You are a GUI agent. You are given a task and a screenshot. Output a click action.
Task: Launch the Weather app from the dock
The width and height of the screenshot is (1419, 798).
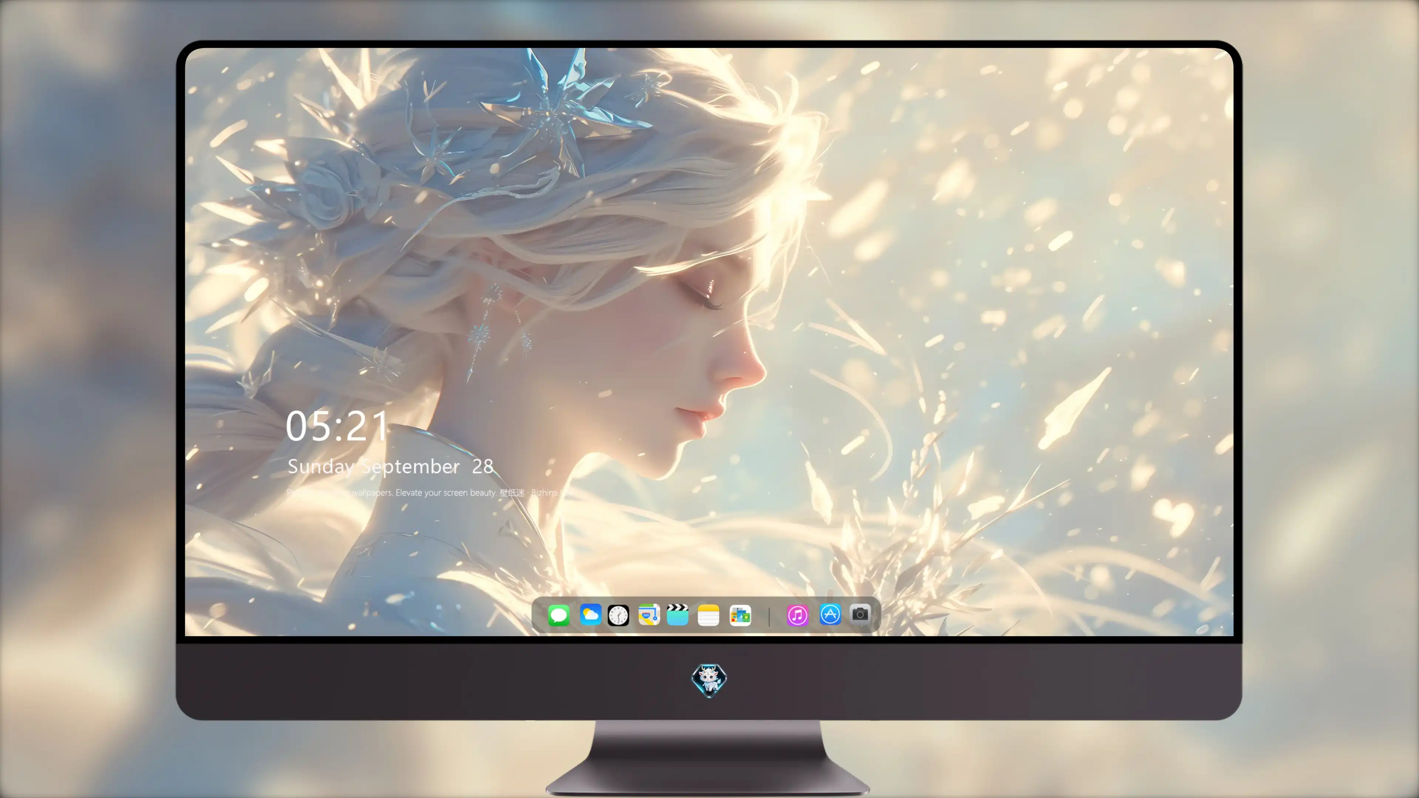coord(590,615)
